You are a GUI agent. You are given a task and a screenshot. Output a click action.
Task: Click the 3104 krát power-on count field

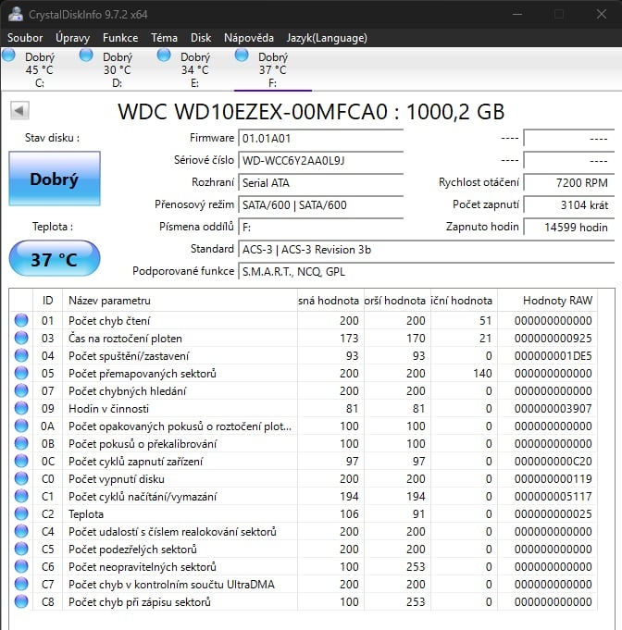pyautogui.click(x=569, y=204)
